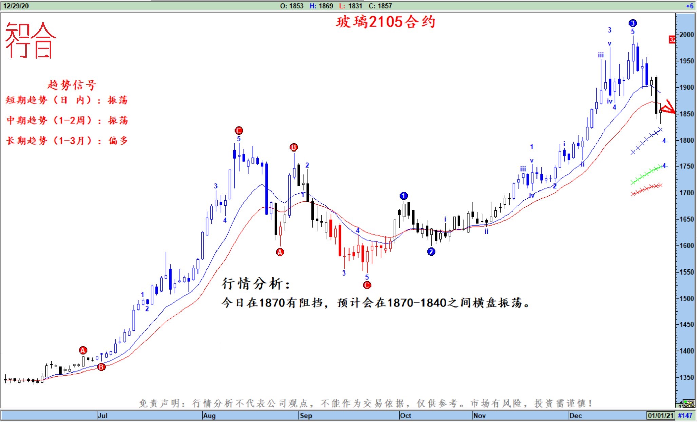
Task: Click the 12/29/20 date in header bar
Action: 16,6
